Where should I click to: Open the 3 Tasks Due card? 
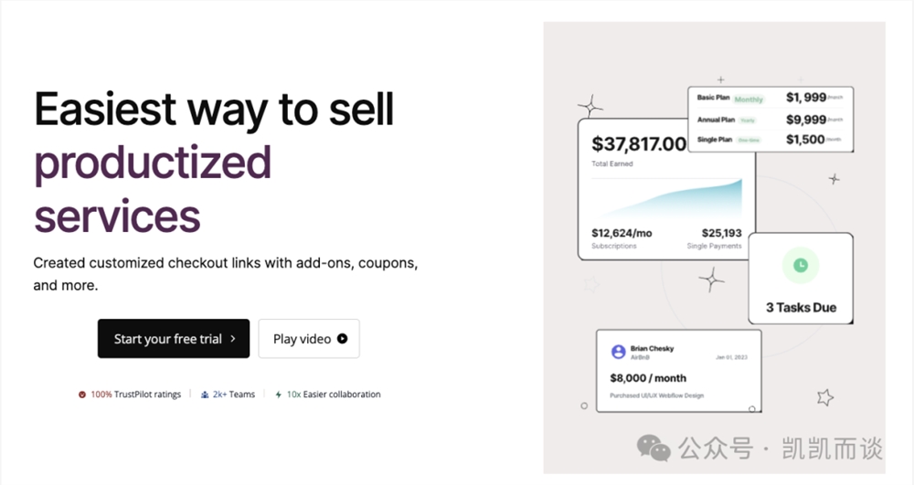[801, 279]
